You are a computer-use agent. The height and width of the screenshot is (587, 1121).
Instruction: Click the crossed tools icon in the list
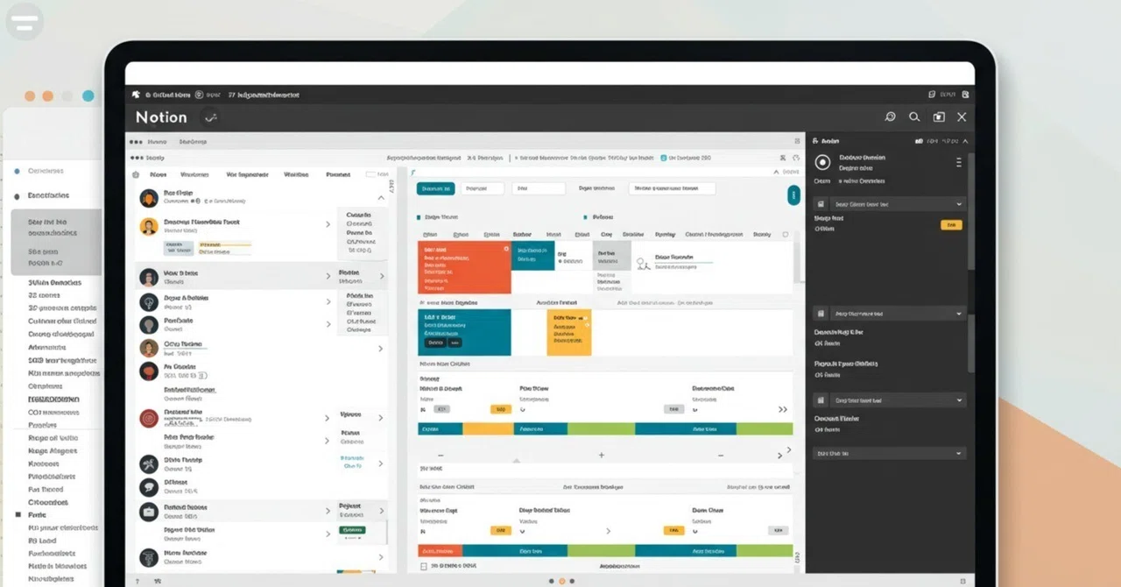pyautogui.click(x=148, y=464)
